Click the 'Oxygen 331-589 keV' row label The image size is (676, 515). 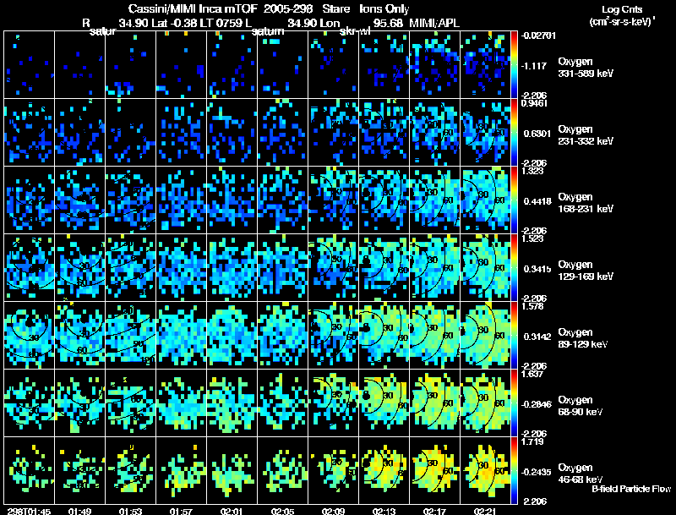[586, 68]
